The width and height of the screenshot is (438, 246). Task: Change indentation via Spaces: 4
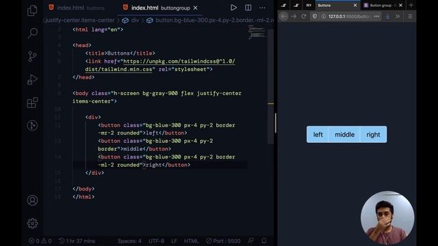tap(129, 241)
